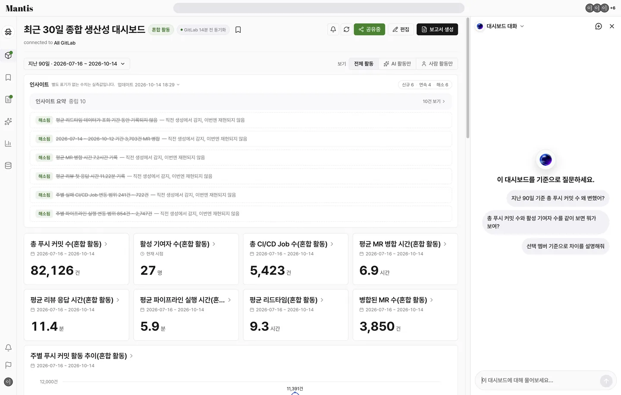Viewport: 621px width, 395px height.
Task: Click the 공유중 share button
Action: coord(370,29)
